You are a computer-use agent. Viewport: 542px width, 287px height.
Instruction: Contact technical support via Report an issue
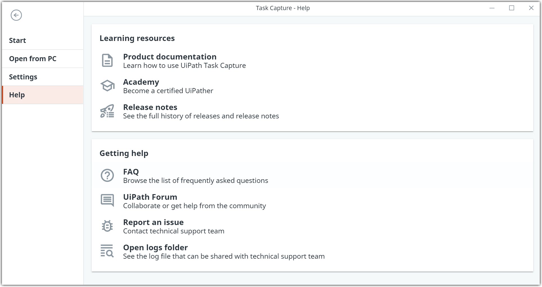tap(153, 222)
